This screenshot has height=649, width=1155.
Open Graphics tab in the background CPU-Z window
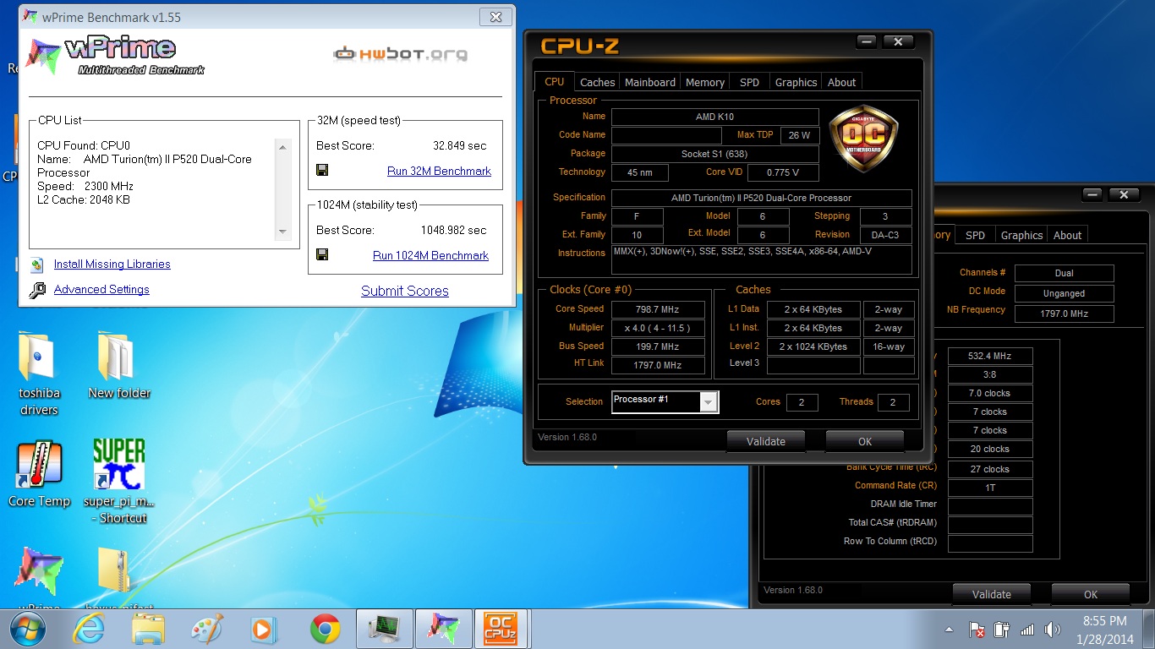tap(1021, 235)
